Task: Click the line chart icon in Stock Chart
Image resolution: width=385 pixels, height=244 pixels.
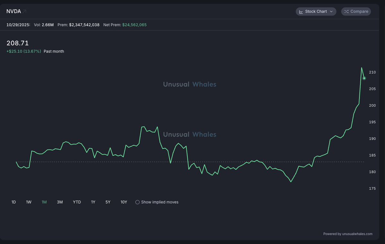Action: pyautogui.click(x=301, y=12)
